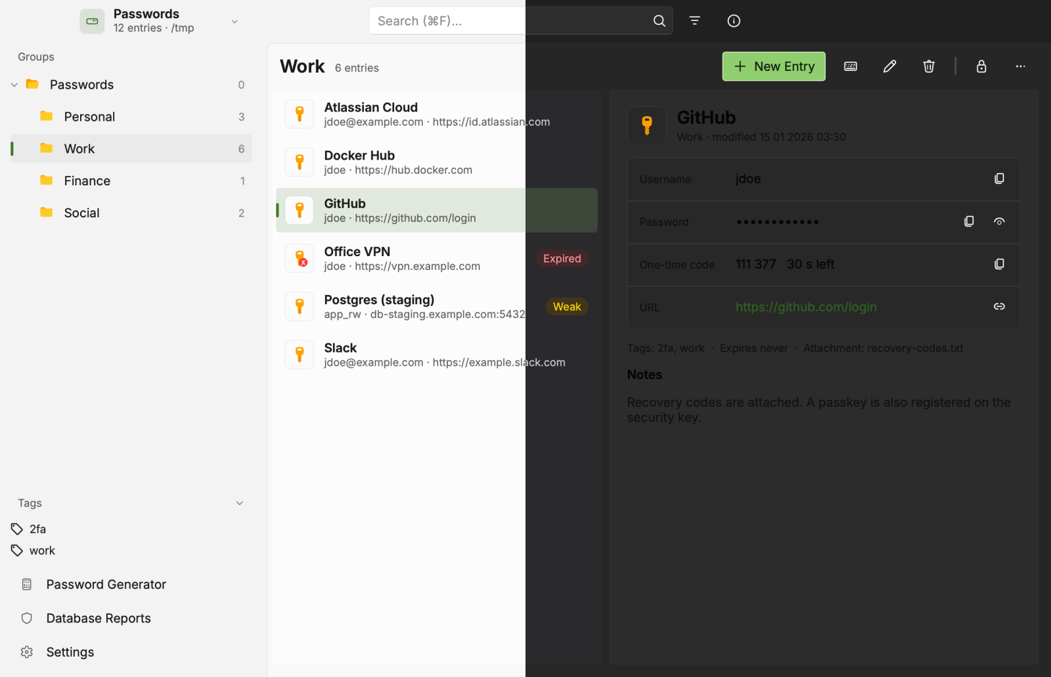The width and height of the screenshot is (1051, 677).
Task: Select the Personal group
Action: tap(131, 117)
